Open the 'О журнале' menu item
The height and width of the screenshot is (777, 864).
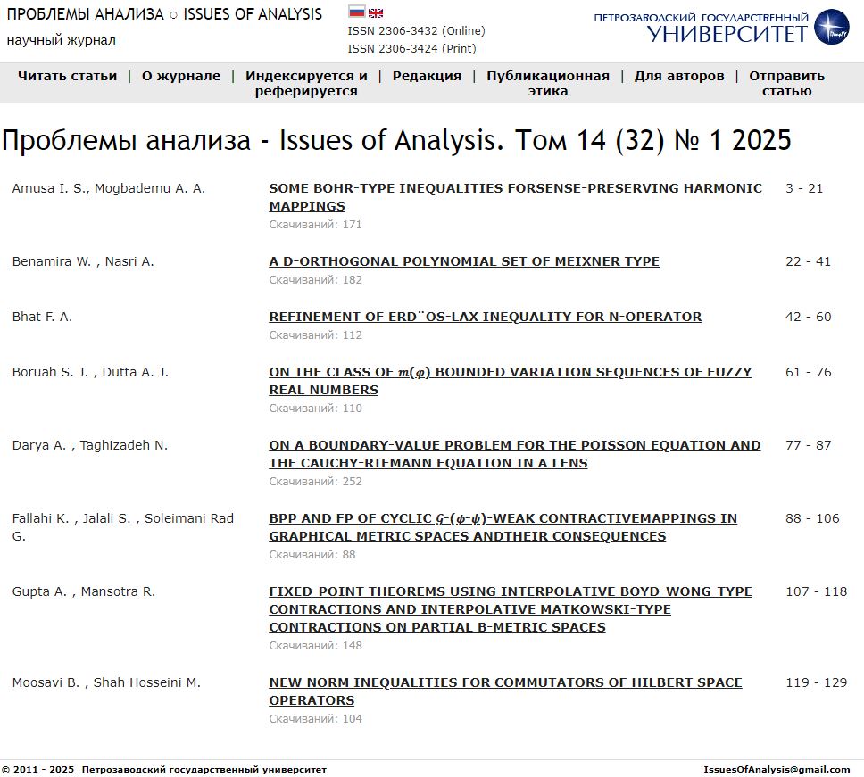(181, 76)
